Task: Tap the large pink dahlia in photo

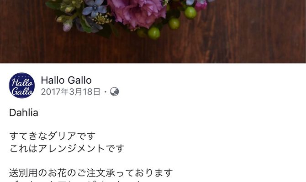Action: coord(137,13)
